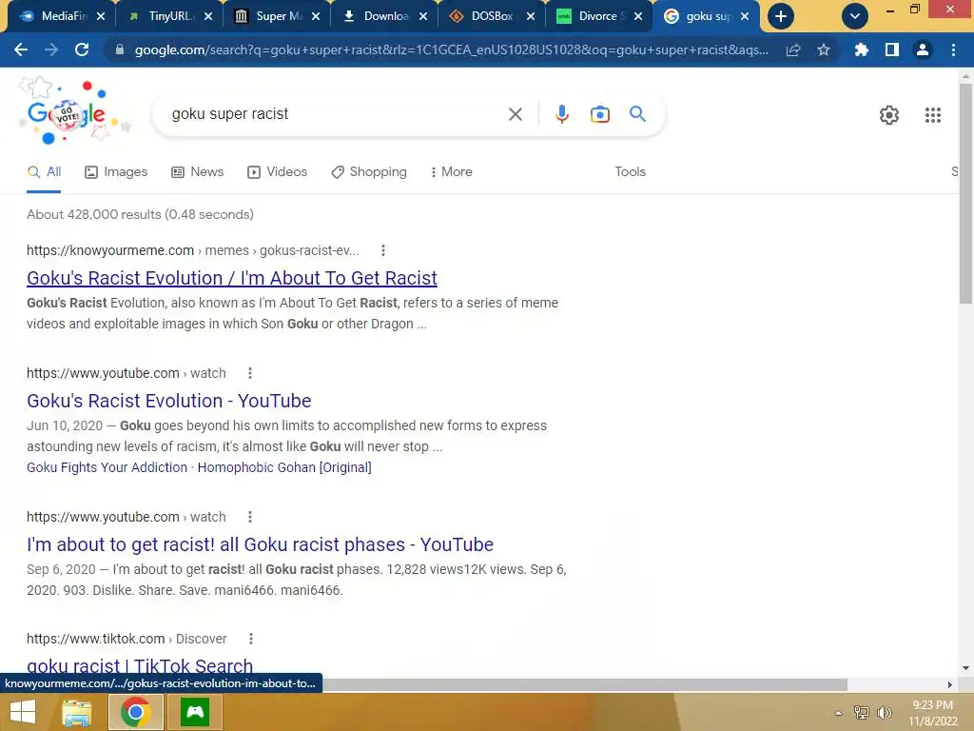The width and height of the screenshot is (974, 731).
Task: Open the Homophobic Gohan [Original] sublink
Action: [284, 467]
